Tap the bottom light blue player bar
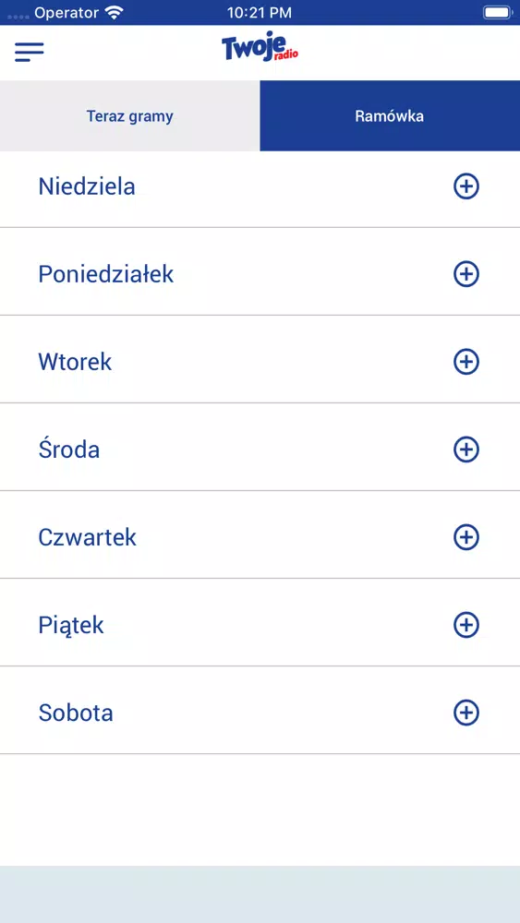 (260, 894)
